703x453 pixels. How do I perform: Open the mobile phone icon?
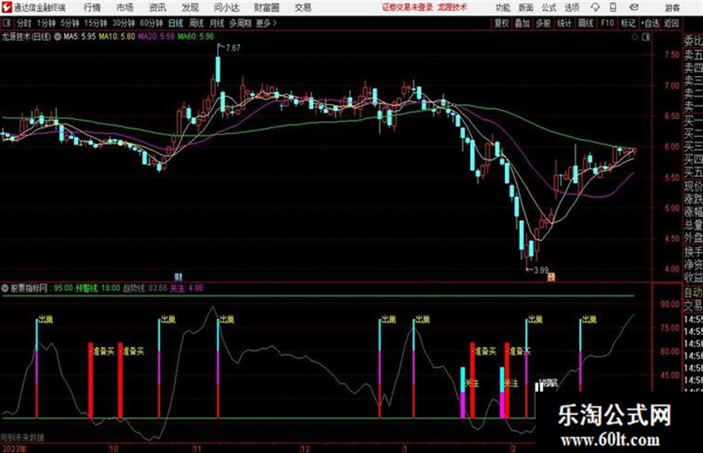(x=613, y=7)
